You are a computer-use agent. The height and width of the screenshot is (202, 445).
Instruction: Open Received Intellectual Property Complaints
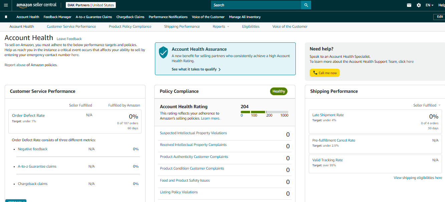pos(193,145)
